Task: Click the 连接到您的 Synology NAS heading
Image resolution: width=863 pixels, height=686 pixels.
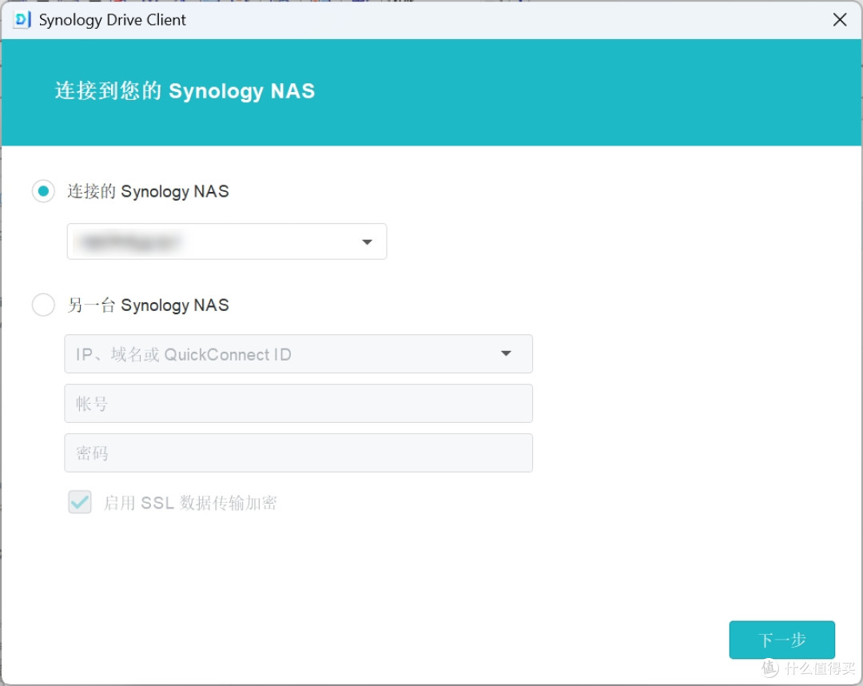Action: pyautogui.click(x=185, y=91)
